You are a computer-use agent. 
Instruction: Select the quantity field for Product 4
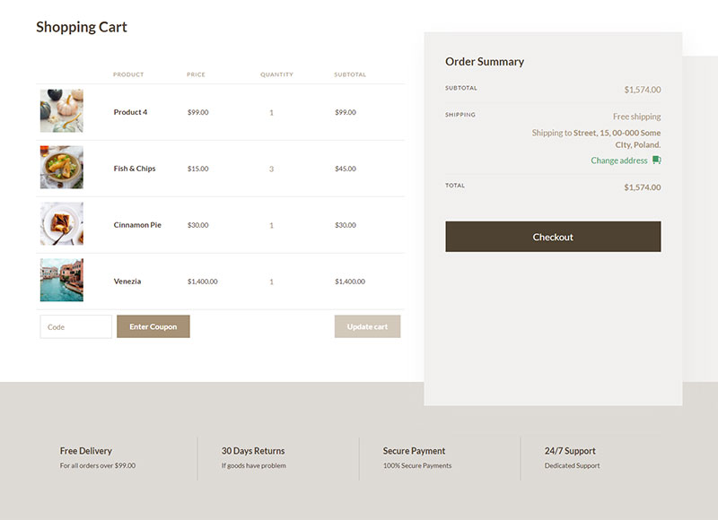pos(272,112)
